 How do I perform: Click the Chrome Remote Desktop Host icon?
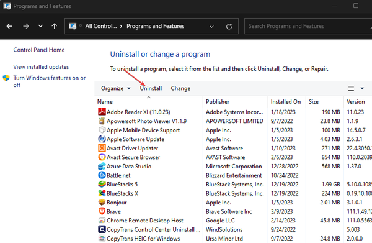[x=102, y=220]
